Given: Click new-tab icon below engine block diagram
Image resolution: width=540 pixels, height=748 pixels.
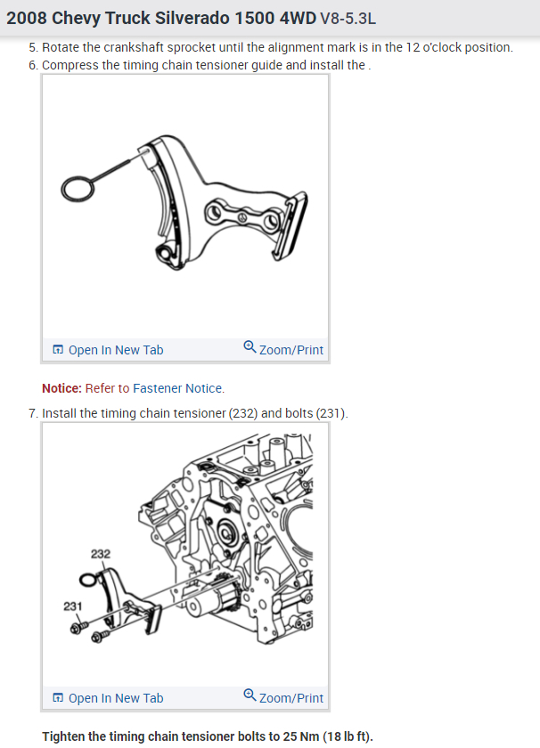Looking at the screenshot, I should [x=58, y=698].
